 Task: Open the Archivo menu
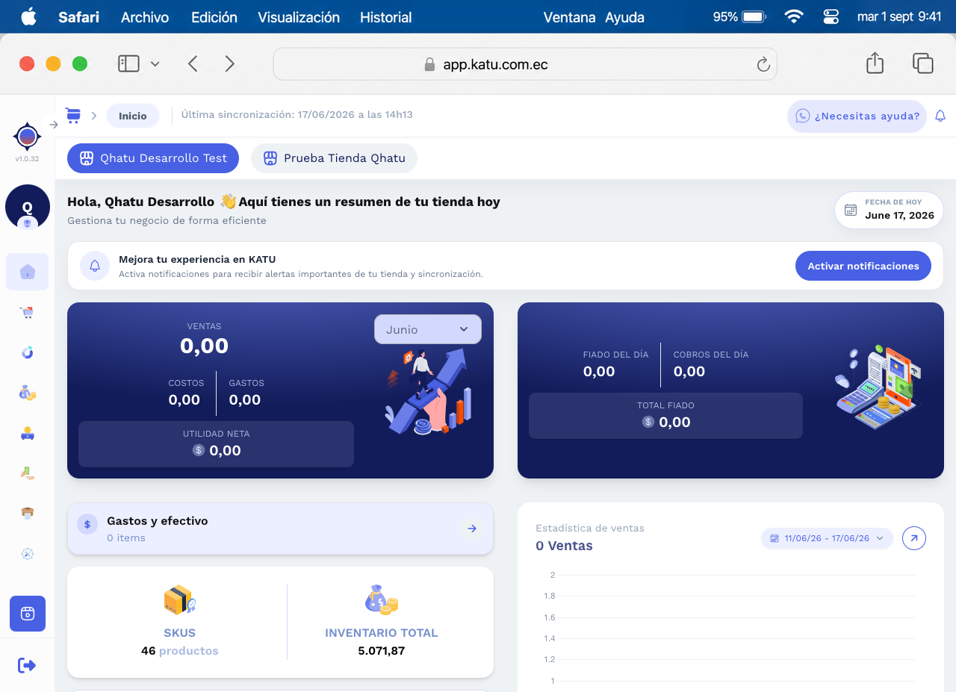coord(145,17)
